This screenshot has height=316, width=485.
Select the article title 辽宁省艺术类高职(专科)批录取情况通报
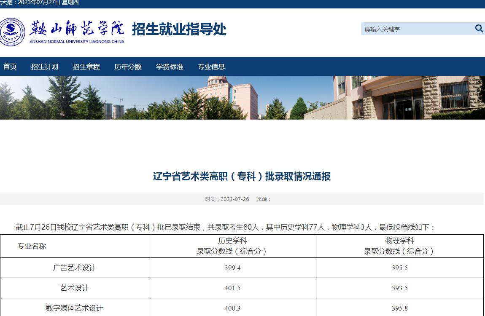[x=242, y=177]
